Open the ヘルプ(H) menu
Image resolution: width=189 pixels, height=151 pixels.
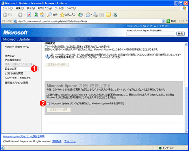click(71, 8)
